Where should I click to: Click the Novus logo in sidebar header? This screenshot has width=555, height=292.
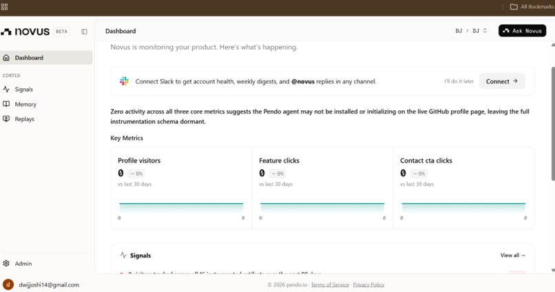point(25,32)
